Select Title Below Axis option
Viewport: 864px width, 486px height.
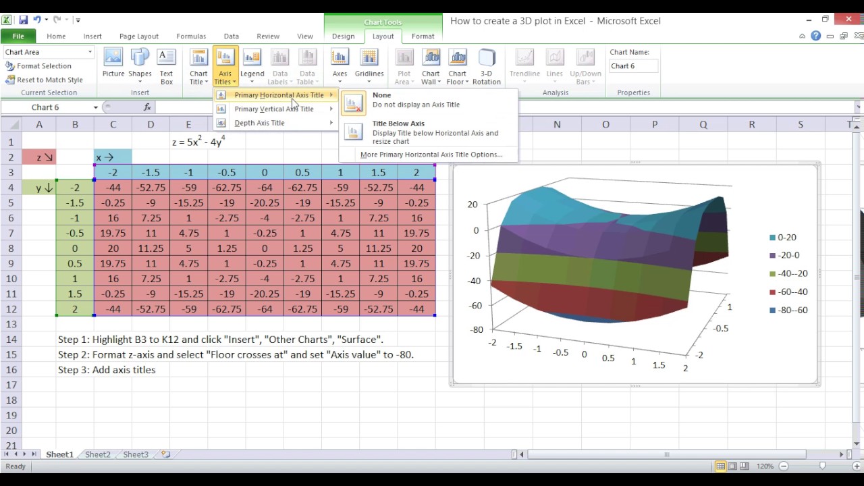click(x=428, y=132)
